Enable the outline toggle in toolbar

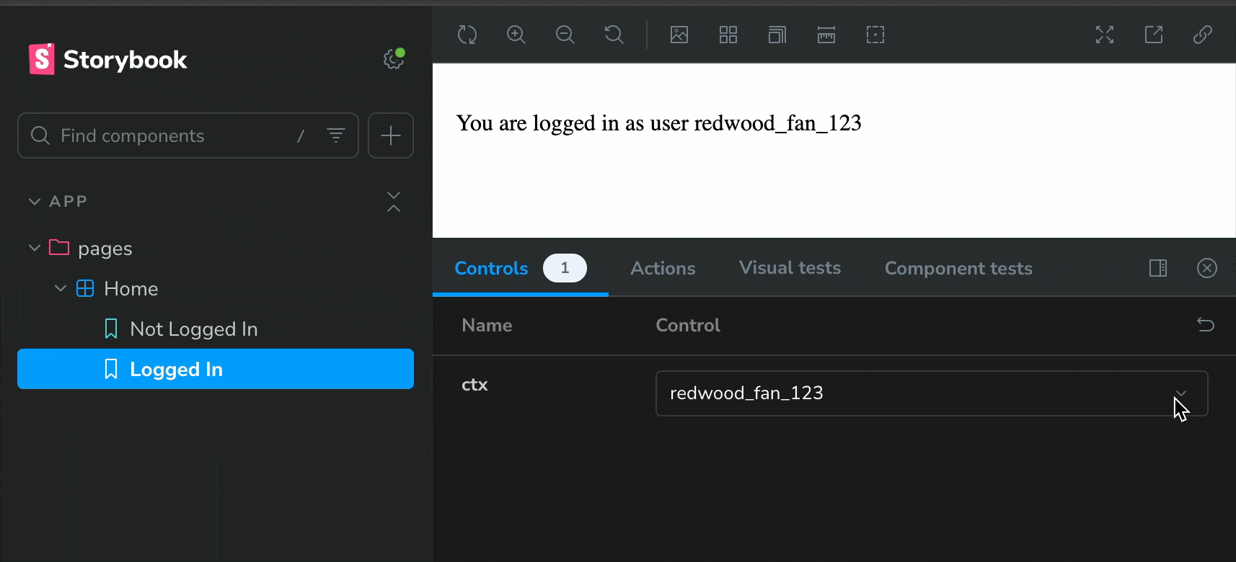[x=875, y=35]
